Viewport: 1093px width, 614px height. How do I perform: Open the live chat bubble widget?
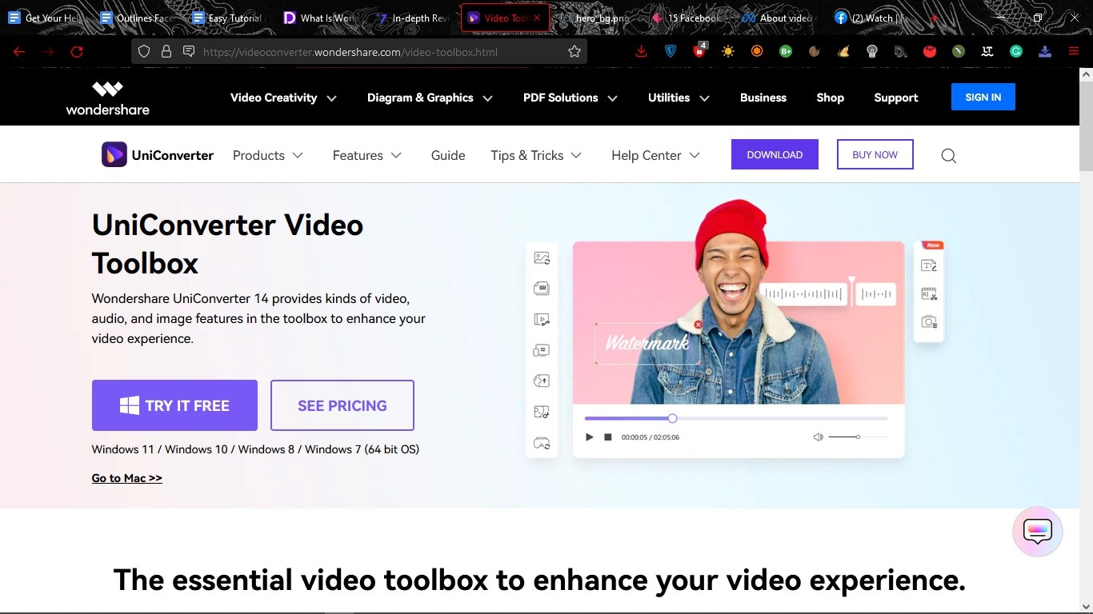coord(1038,532)
